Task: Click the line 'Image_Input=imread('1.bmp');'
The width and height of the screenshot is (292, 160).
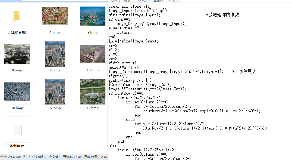Action: 139,11
